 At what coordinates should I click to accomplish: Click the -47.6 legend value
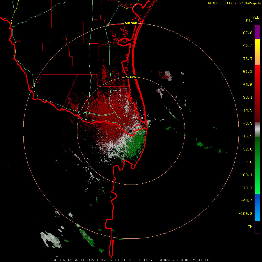[247, 162]
